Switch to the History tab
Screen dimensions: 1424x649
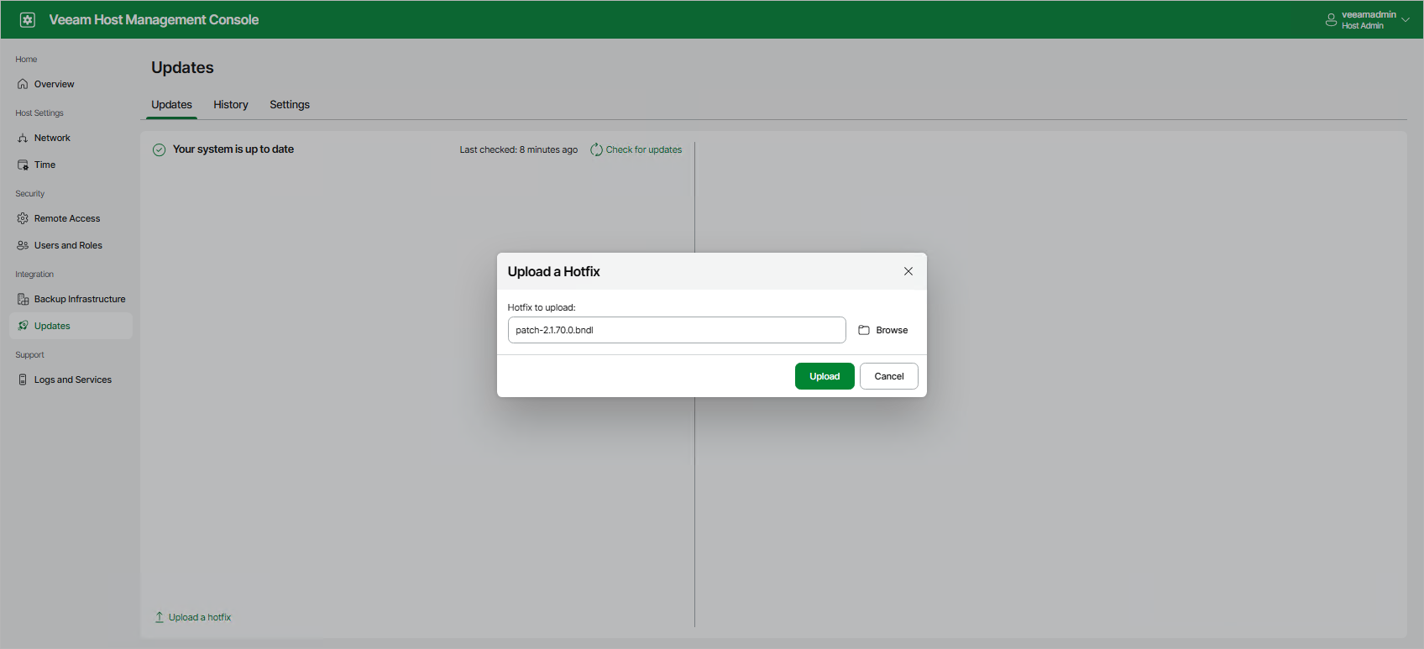(x=231, y=105)
